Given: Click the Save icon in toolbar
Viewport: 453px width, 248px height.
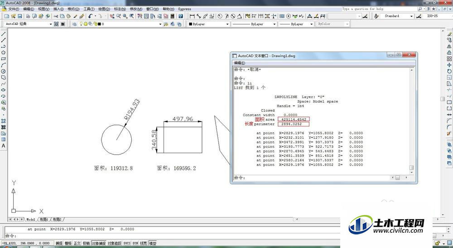Looking at the screenshot, I should (x=20, y=16).
